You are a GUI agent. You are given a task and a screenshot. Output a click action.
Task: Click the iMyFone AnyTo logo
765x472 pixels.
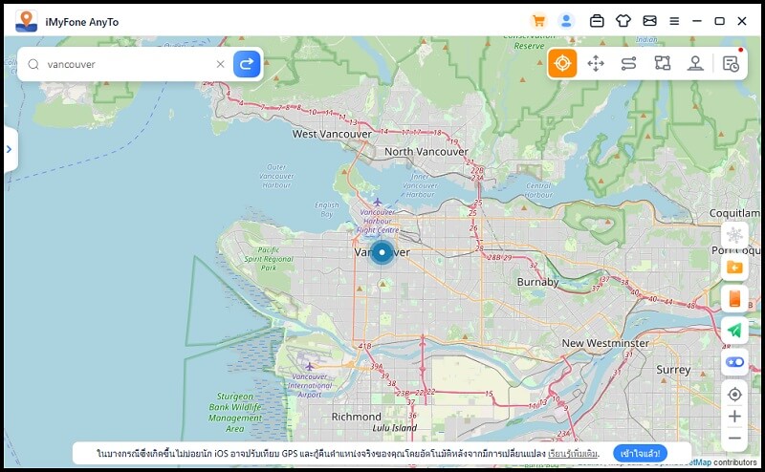[x=27, y=21]
